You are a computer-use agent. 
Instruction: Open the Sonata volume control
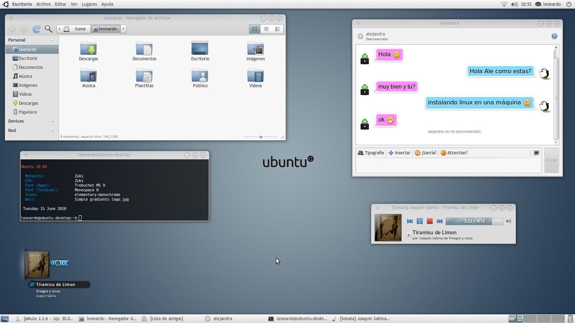pos(509,221)
